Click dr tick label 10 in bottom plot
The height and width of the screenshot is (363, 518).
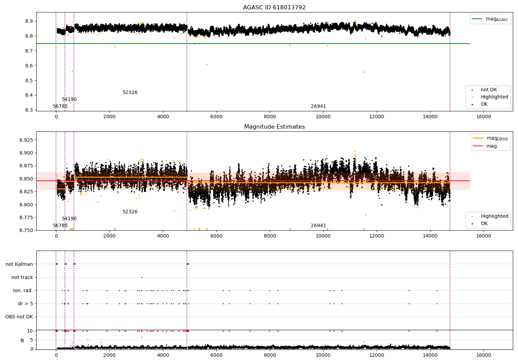pos(30,331)
